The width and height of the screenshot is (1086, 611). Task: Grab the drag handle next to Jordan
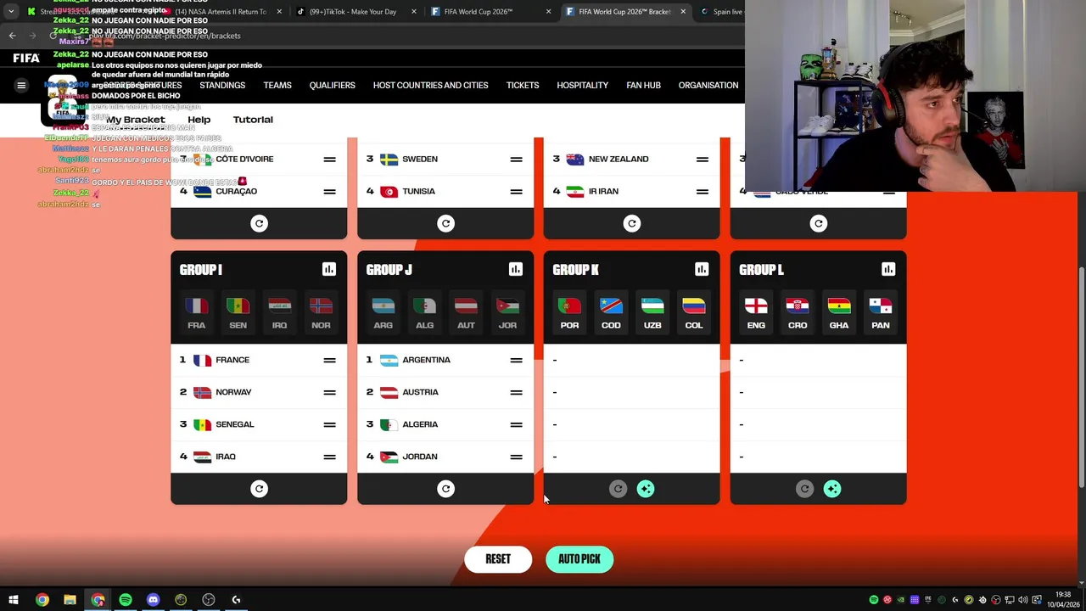(516, 457)
